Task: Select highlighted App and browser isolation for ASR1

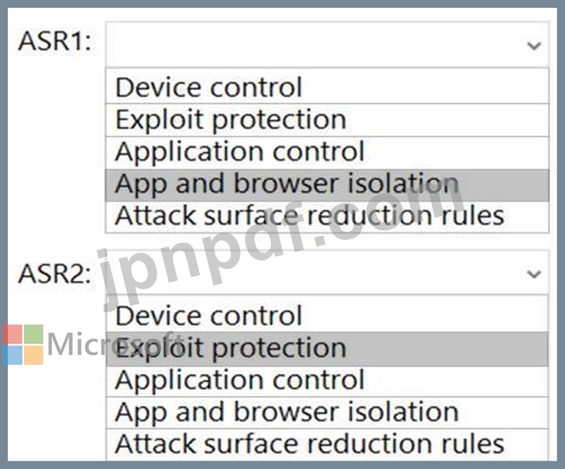Action: [327, 185]
